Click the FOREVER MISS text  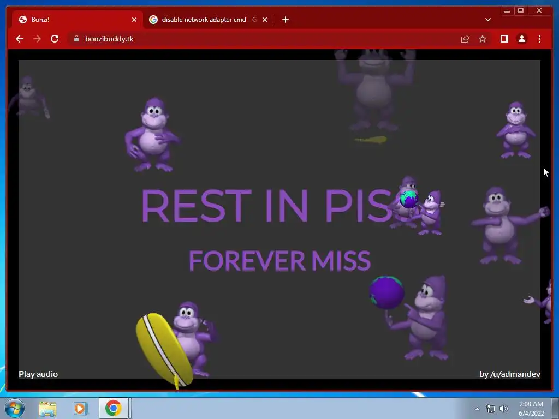(x=280, y=260)
